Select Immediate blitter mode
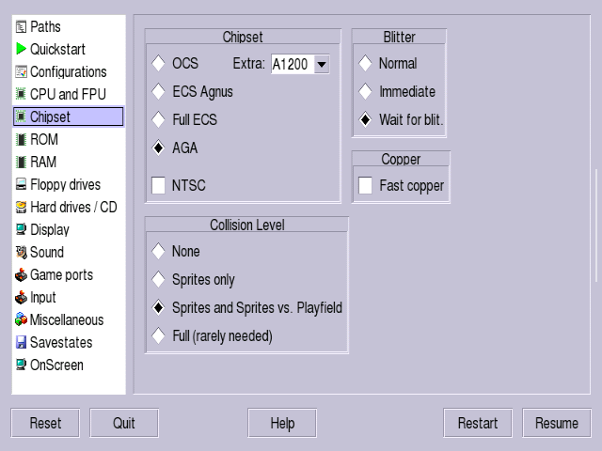Viewport: 602px width, 451px height. point(365,92)
